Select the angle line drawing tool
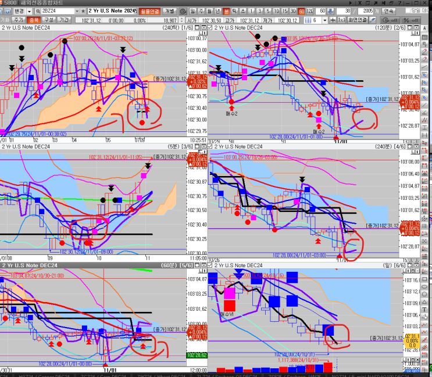This screenshot has width=432, height=377. pos(424,112)
